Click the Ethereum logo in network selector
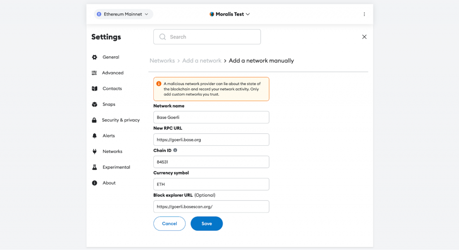Viewport: 459px width, 250px height. point(99,14)
